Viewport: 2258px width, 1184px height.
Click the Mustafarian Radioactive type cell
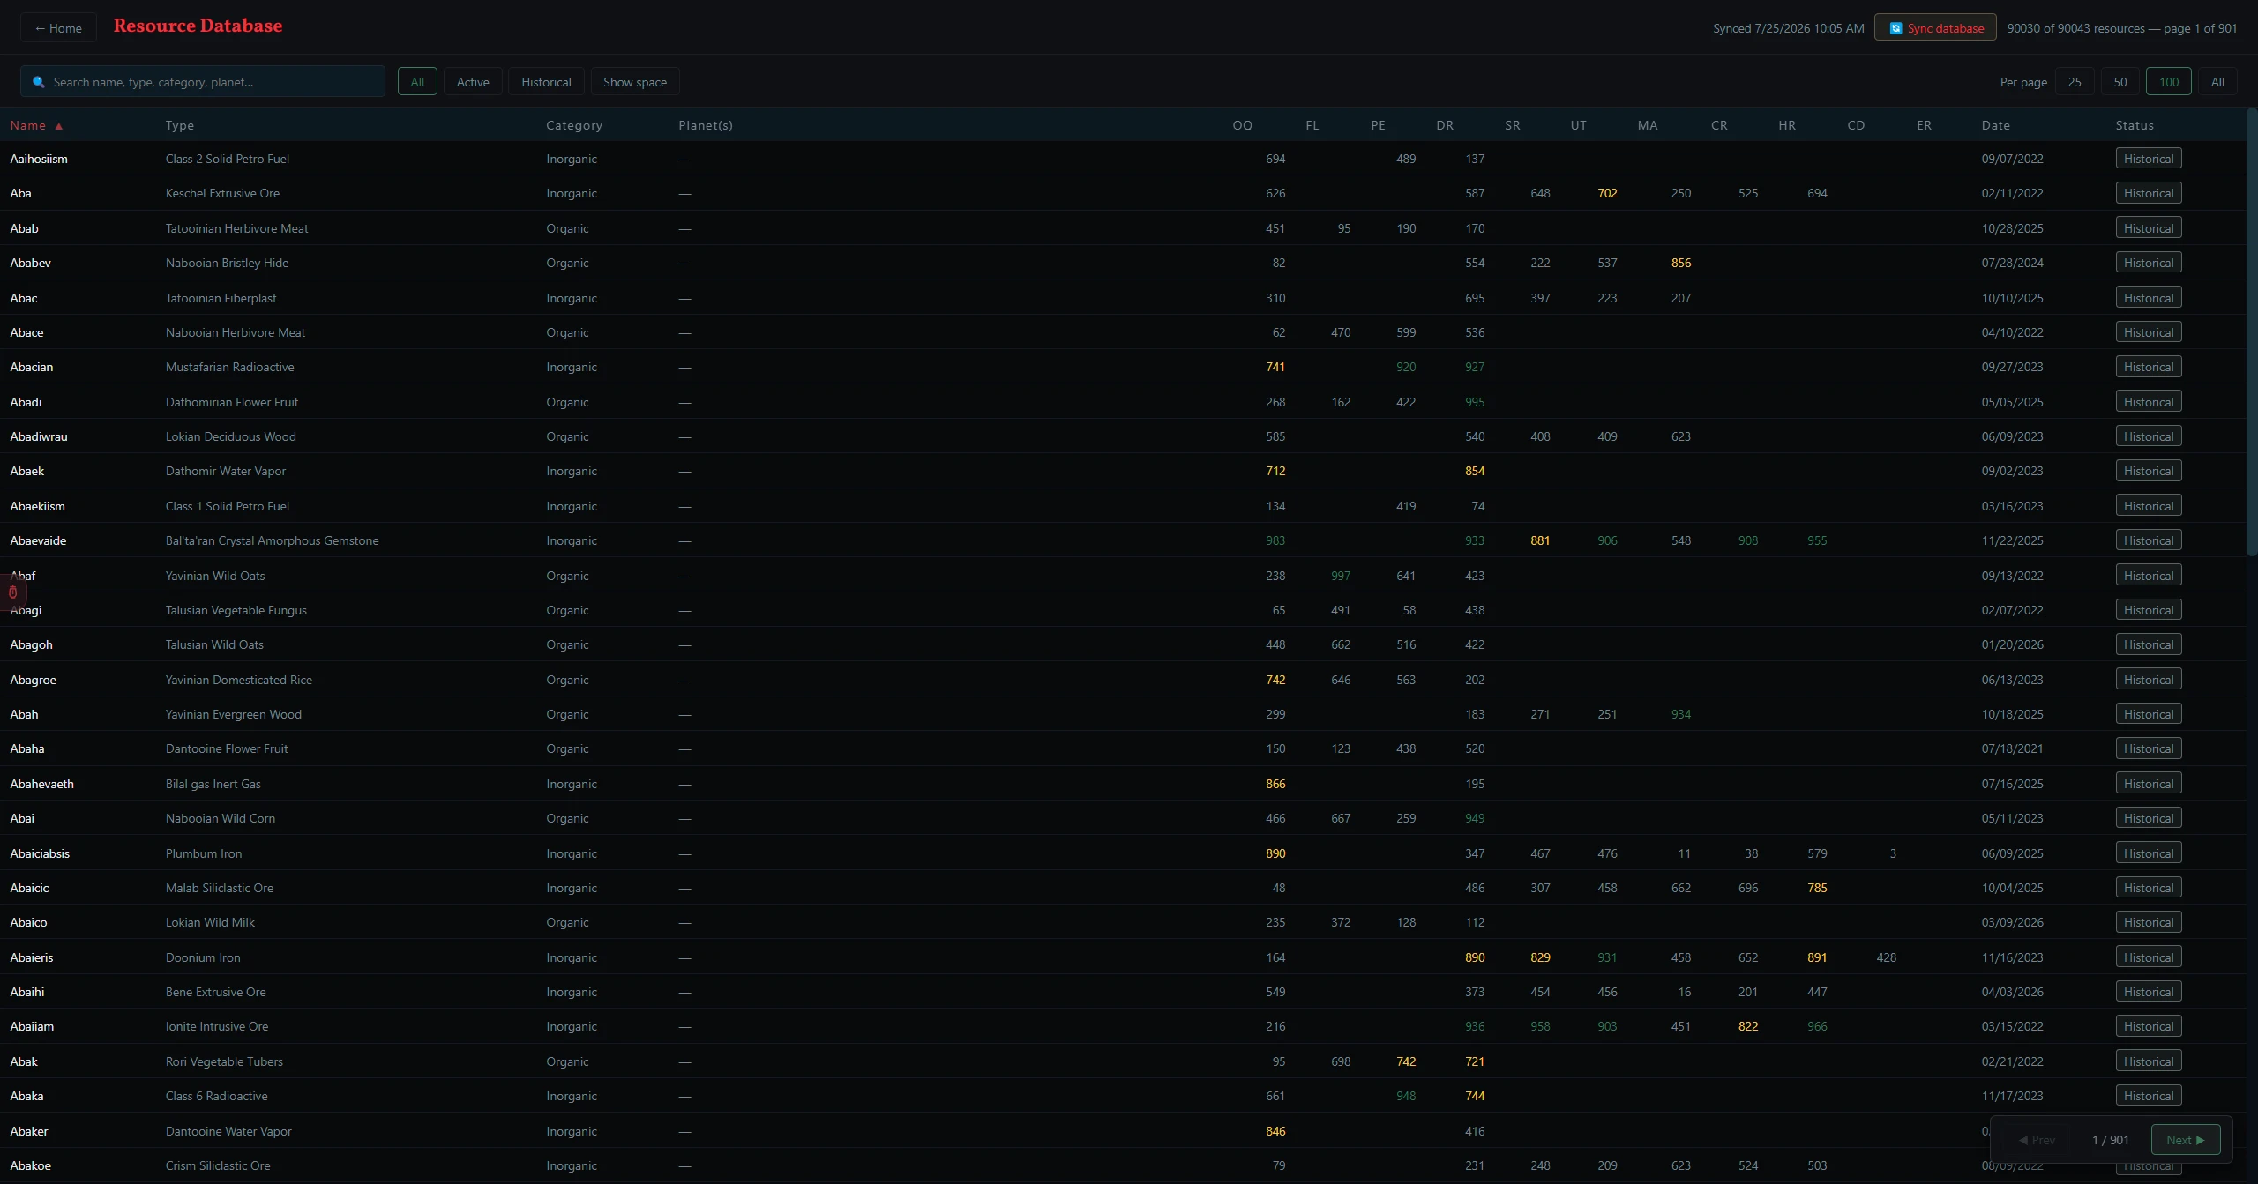click(x=230, y=367)
